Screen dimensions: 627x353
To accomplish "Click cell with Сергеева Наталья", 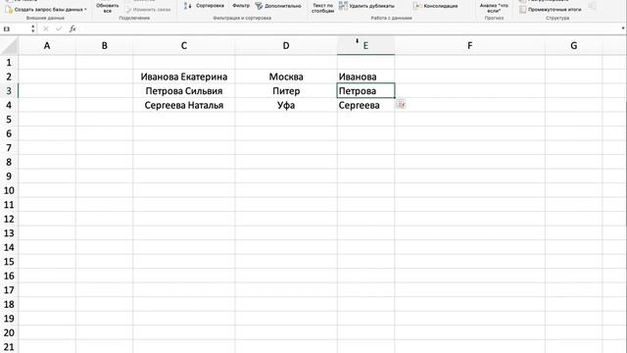I will pyautogui.click(x=184, y=105).
